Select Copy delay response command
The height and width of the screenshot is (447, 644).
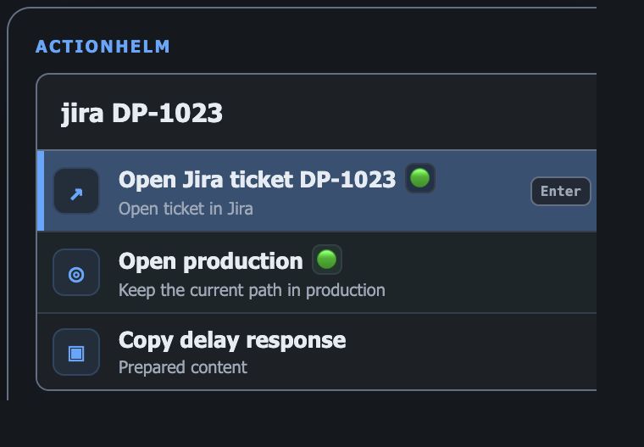point(317,352)
